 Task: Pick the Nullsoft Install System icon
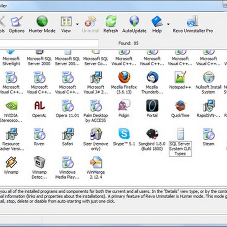[209, 77]
